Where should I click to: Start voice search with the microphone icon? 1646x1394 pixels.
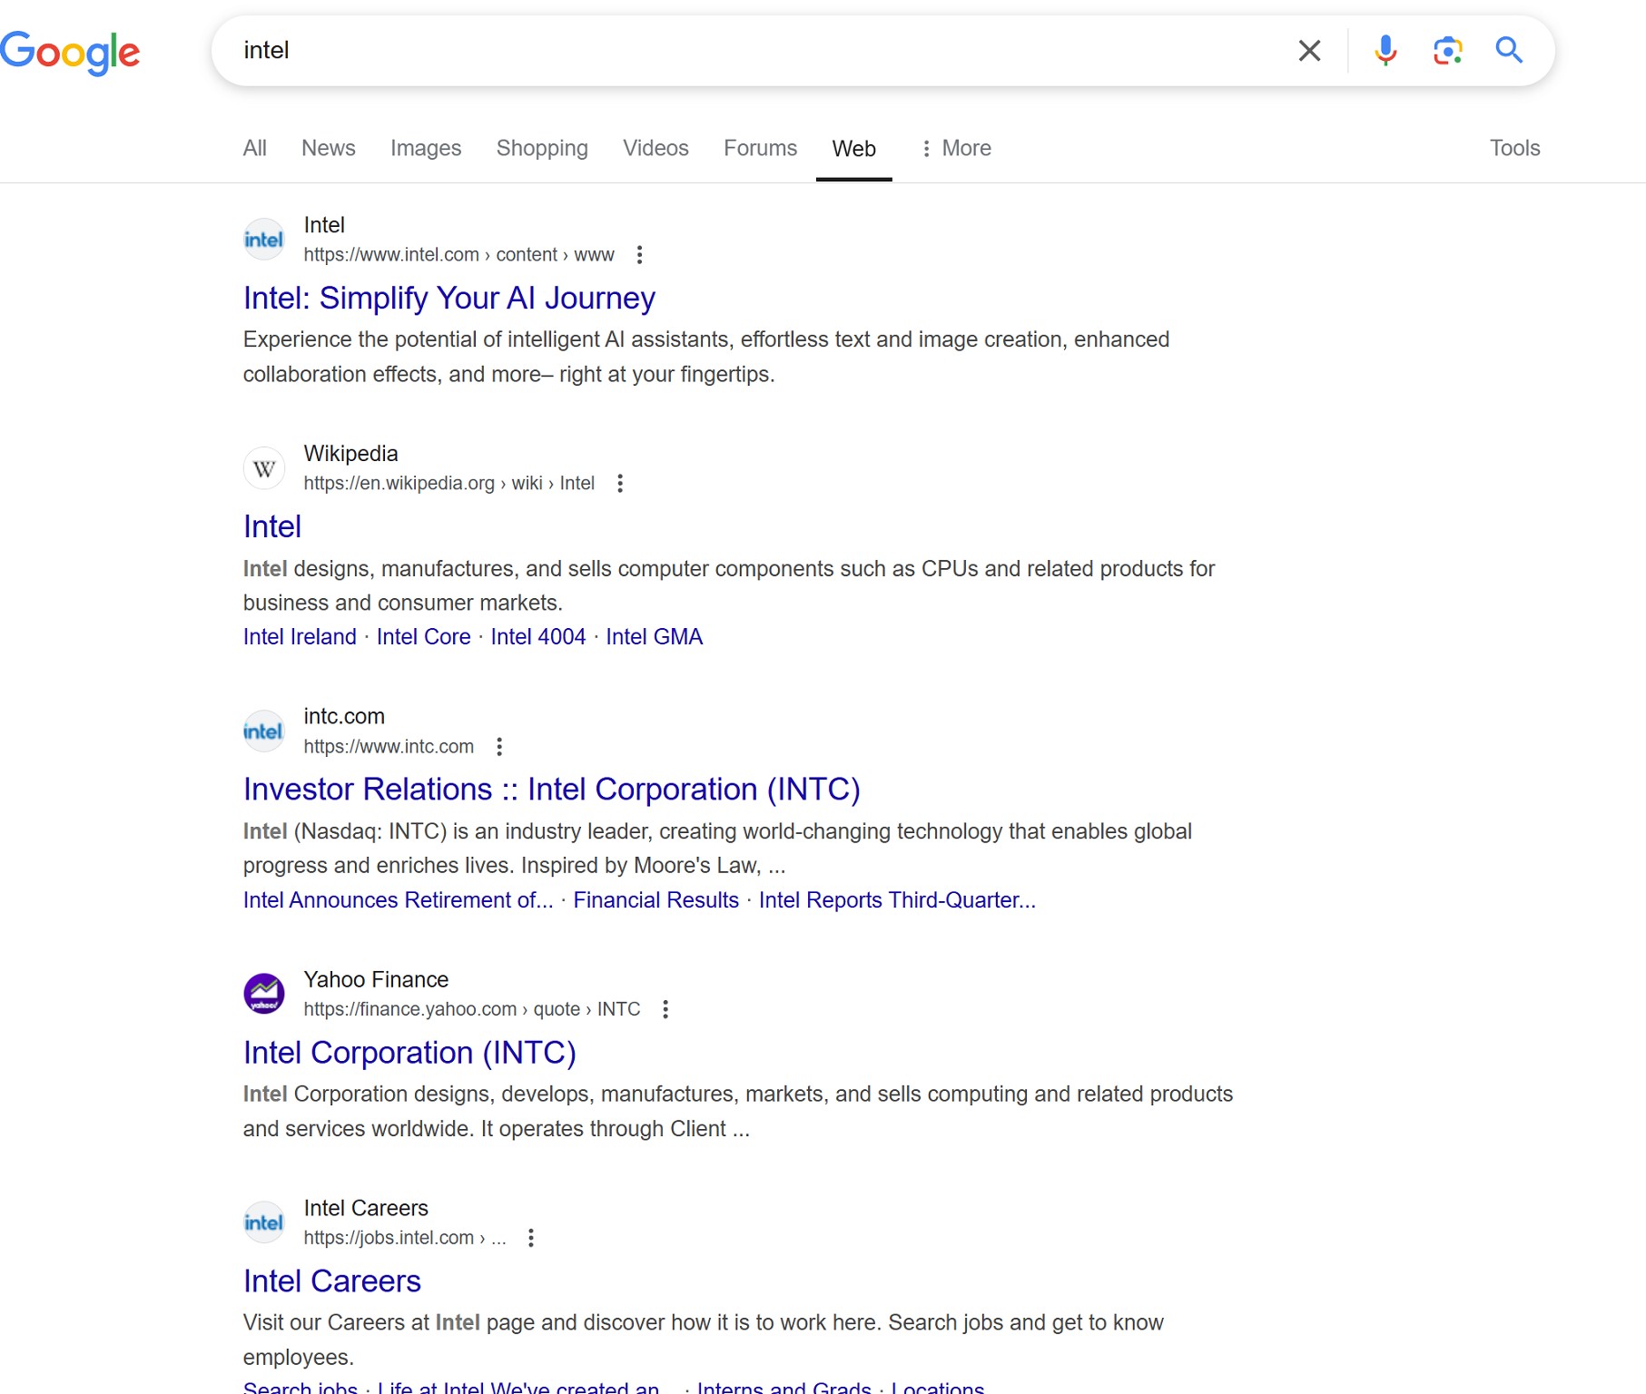(1385, 51)
